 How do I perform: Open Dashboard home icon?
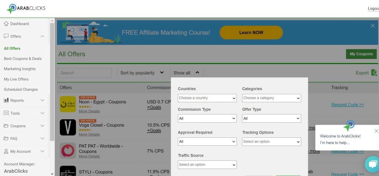(x=6, y=23)
